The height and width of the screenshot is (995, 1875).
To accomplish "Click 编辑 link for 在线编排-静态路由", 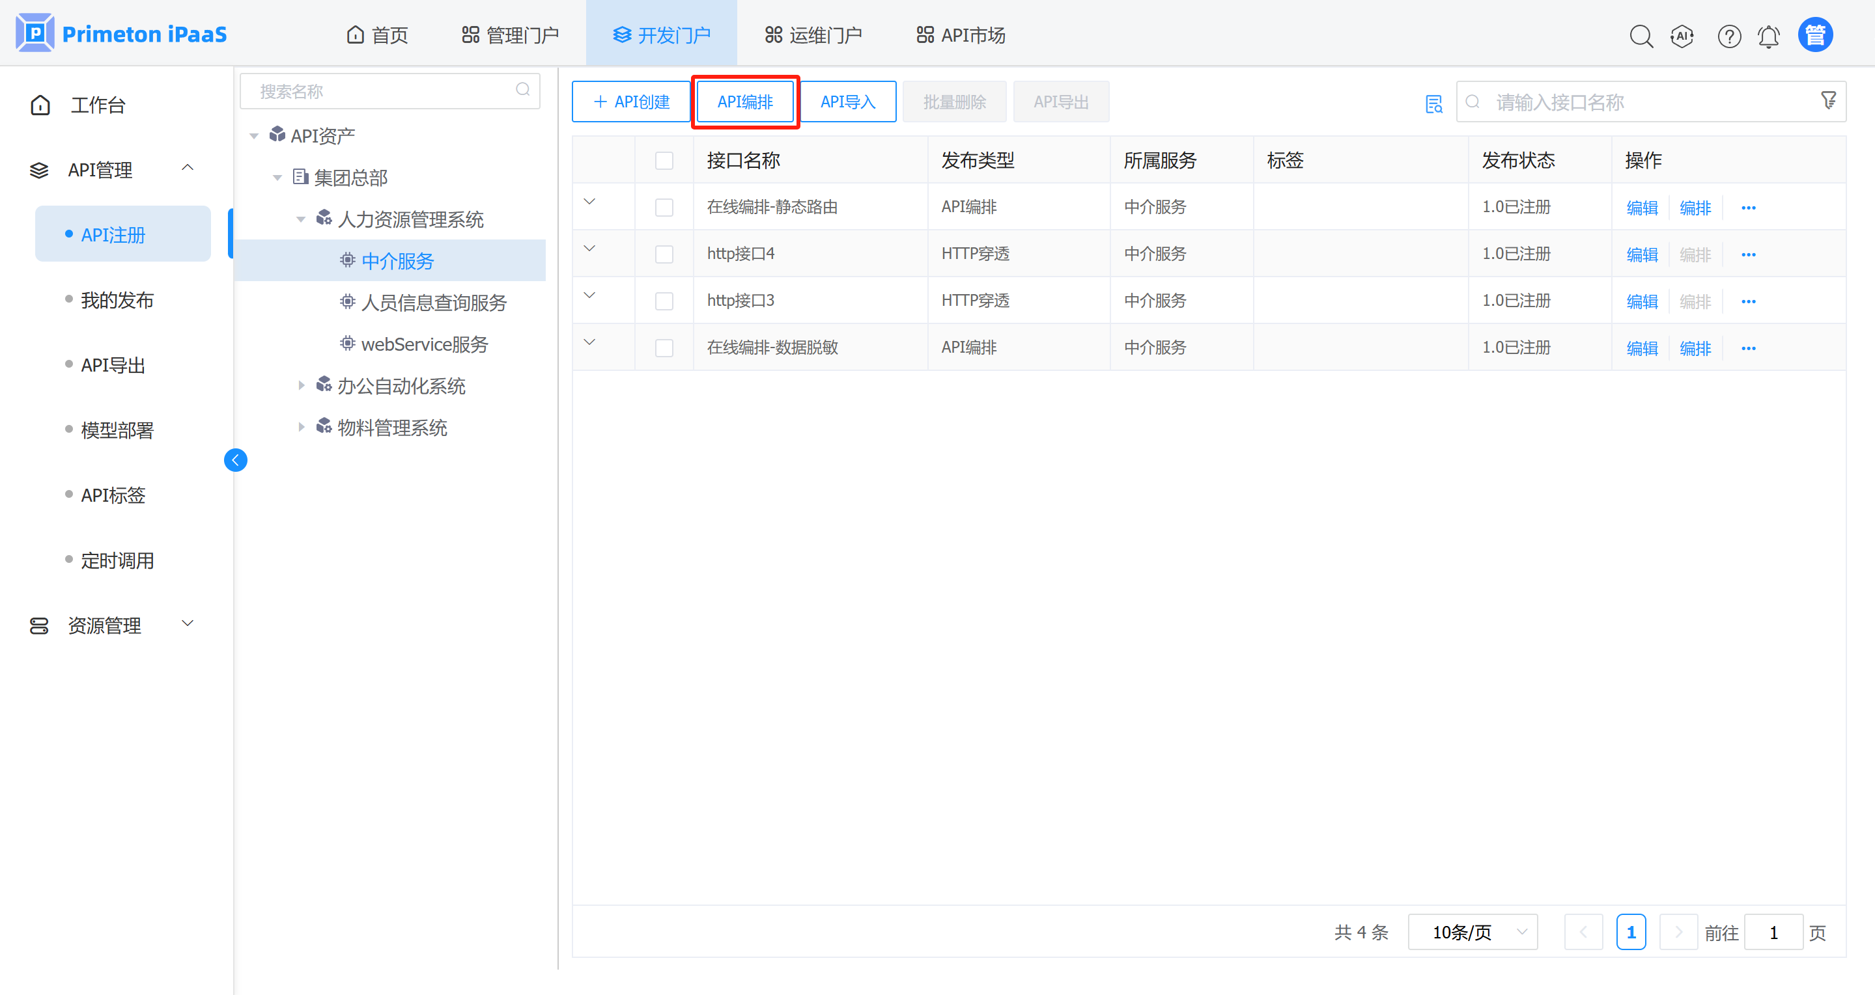I will [1641, 208].
